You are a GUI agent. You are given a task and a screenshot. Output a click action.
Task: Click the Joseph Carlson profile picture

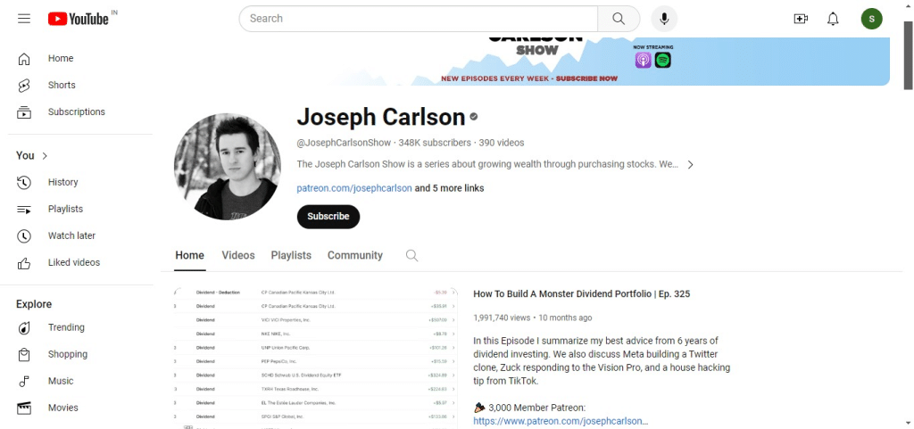228,167
